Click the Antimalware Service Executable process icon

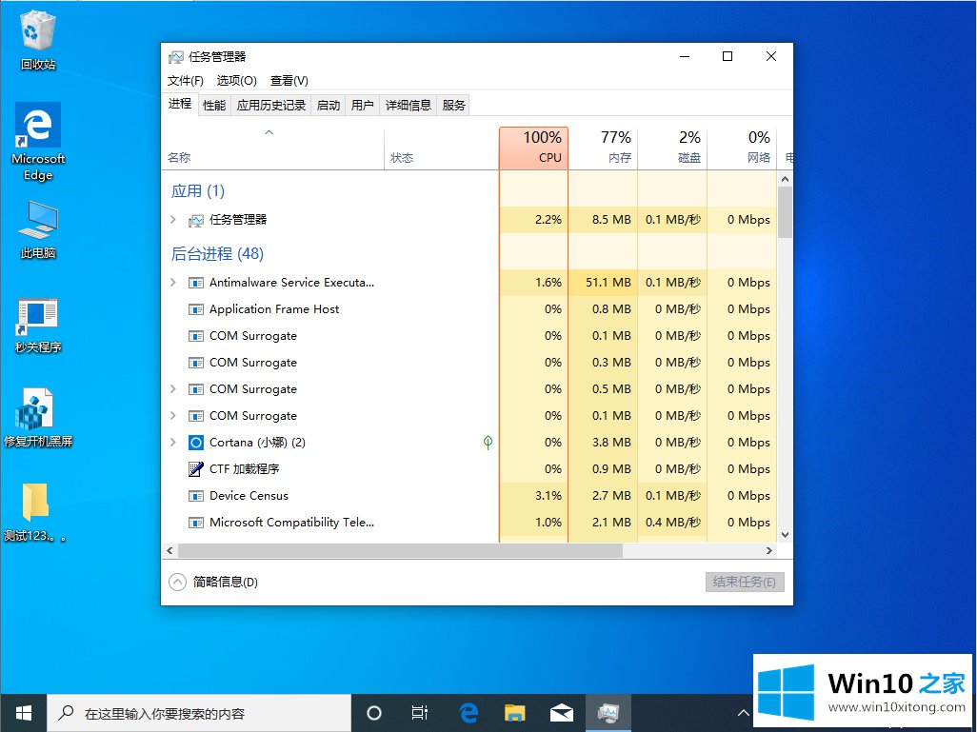pos(195,283)
